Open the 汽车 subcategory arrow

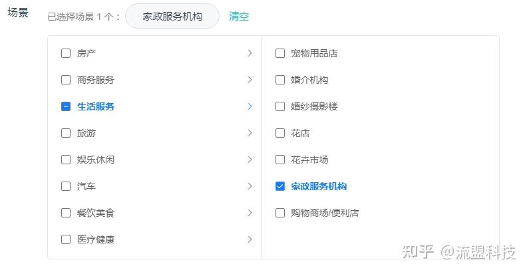pyautogui.click(x=250, y=186)
